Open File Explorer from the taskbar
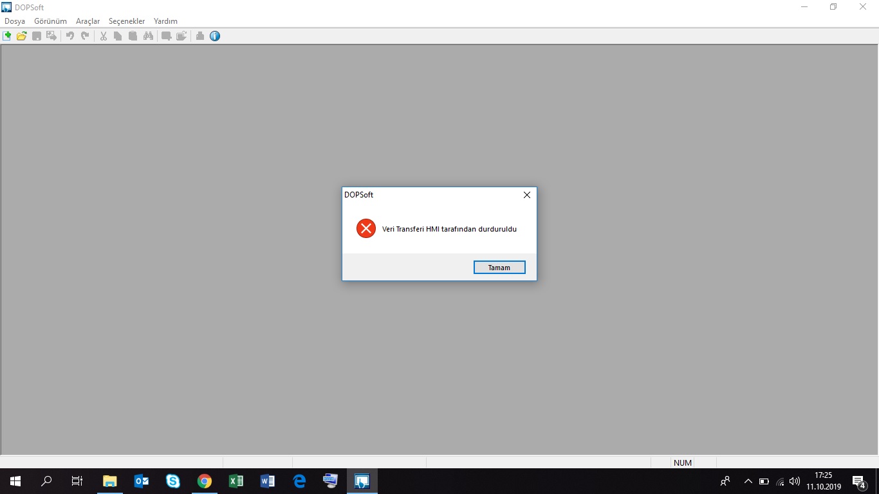 click(x=110, y=481)
